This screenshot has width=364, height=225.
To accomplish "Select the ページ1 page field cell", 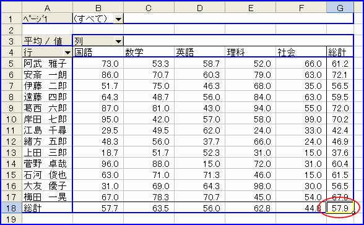I will click(x=47, y=19).
